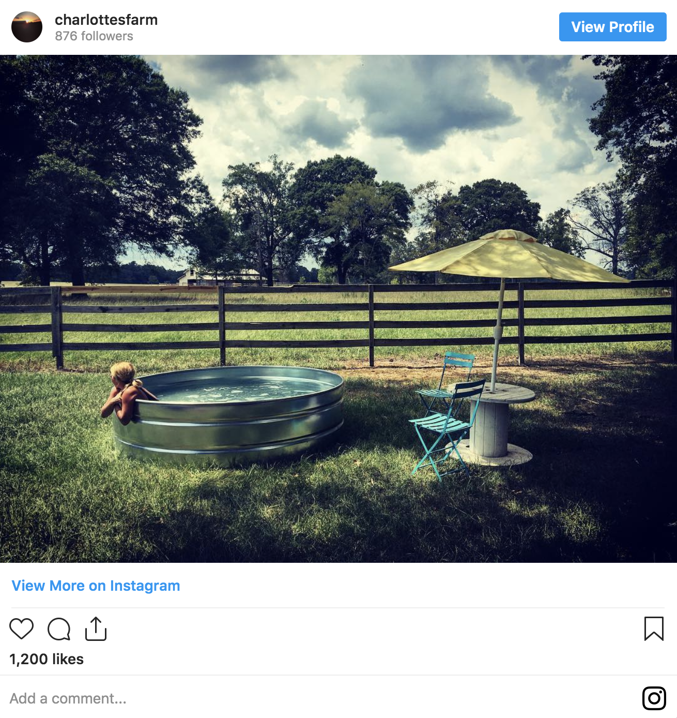The height and width of the screenshot is (718, 677).
Task: Like the post with the heart icon
Action: tap(21, 629)
